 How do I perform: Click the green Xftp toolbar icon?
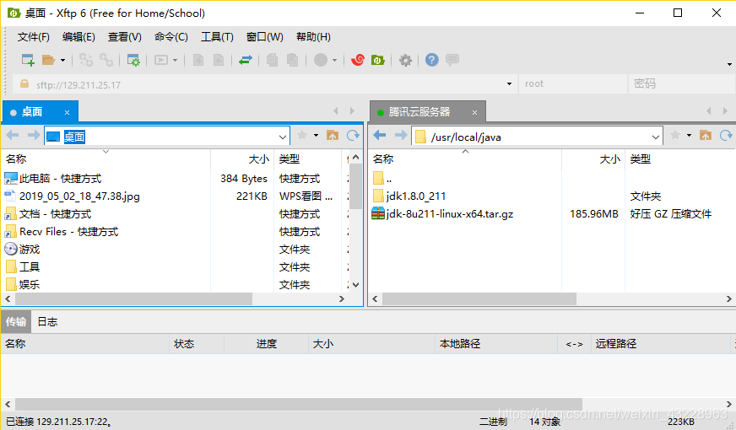378,60
